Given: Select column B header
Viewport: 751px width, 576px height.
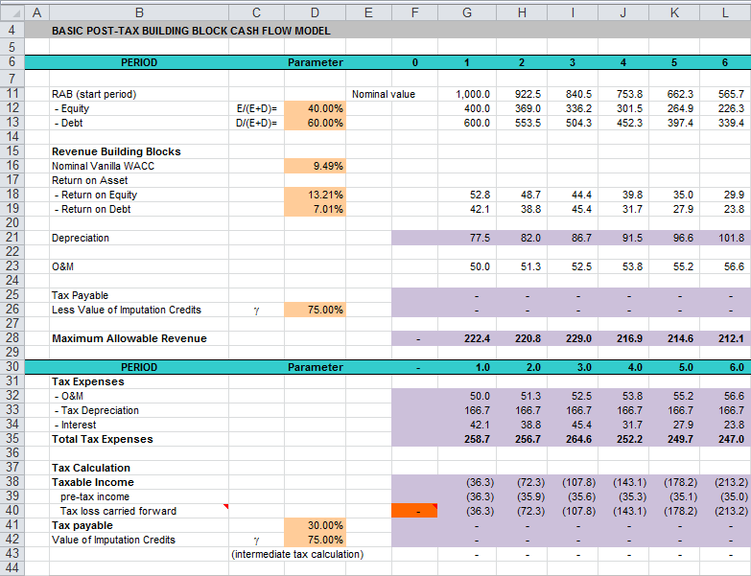Looking at the screenshot, I should (x=139, y=12).
